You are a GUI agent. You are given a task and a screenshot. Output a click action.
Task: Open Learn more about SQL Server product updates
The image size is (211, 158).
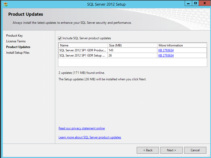click(90, 137)
